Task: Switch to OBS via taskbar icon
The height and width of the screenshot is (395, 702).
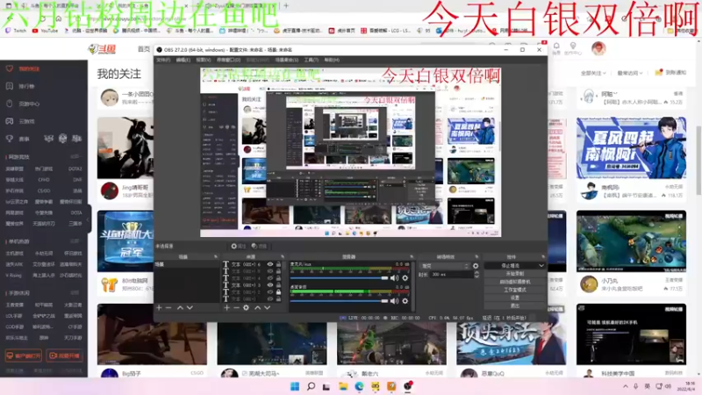Action: tap(407, 386)
